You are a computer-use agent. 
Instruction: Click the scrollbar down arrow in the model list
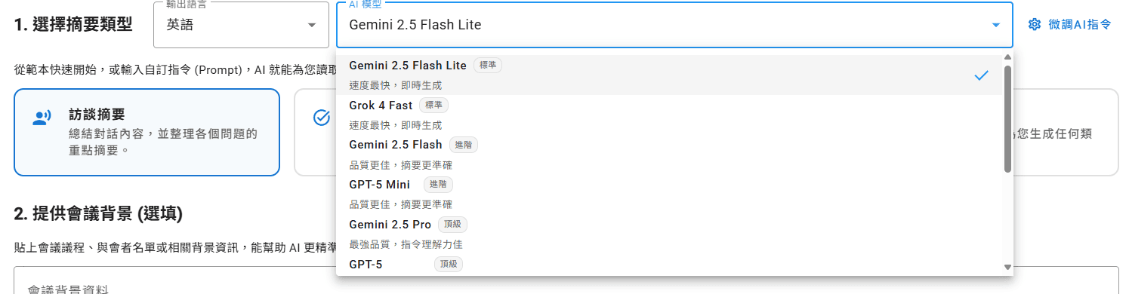click(1007, 267)
